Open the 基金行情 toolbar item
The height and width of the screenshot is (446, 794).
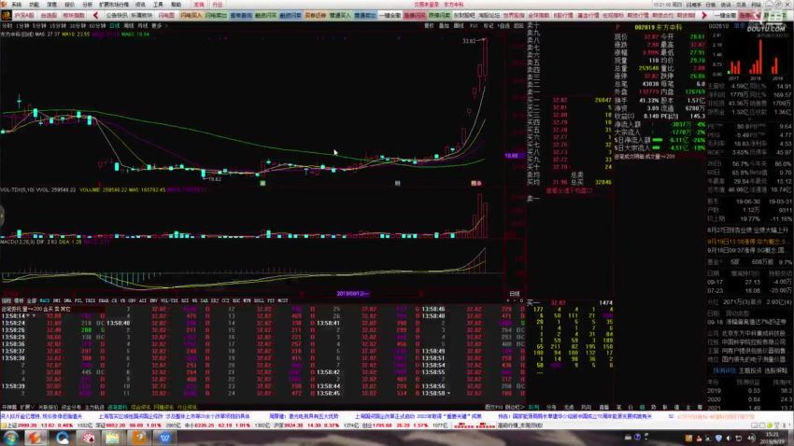[x=588, y=15]
